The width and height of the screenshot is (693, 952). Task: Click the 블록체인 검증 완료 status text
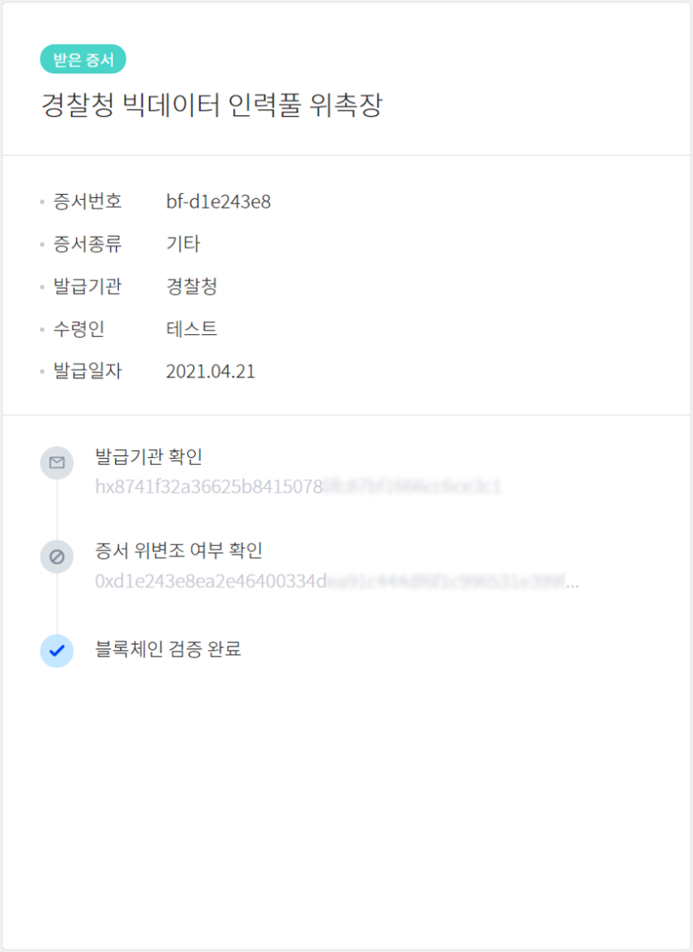pos(168,649)
